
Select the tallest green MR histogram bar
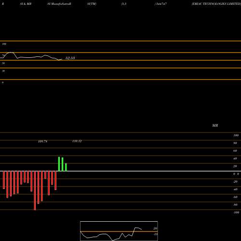pos(59,164)
